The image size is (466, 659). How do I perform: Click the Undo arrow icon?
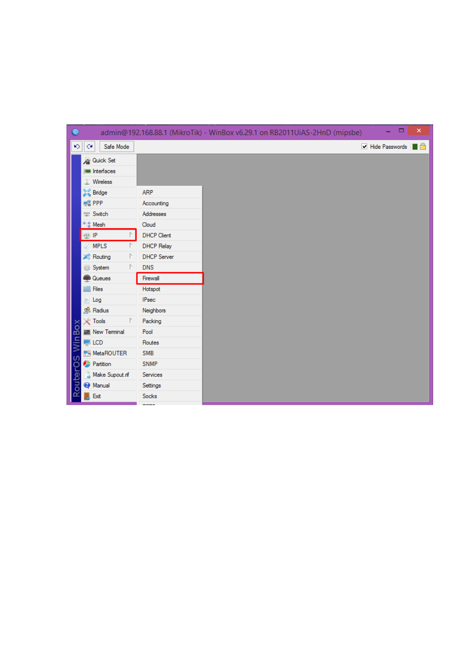point(77,147)
